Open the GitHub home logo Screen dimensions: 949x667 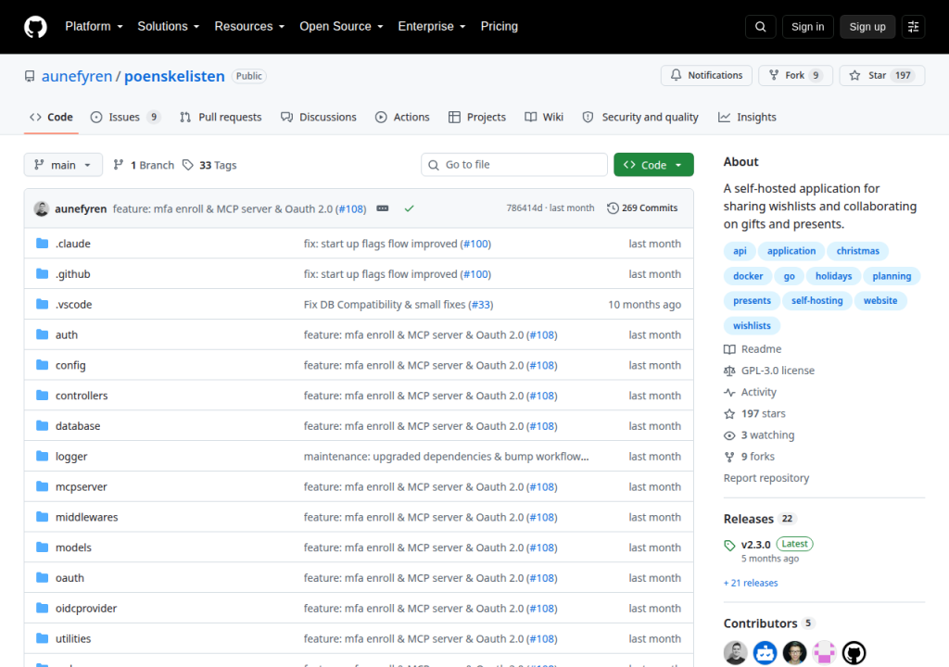[35, 27]
